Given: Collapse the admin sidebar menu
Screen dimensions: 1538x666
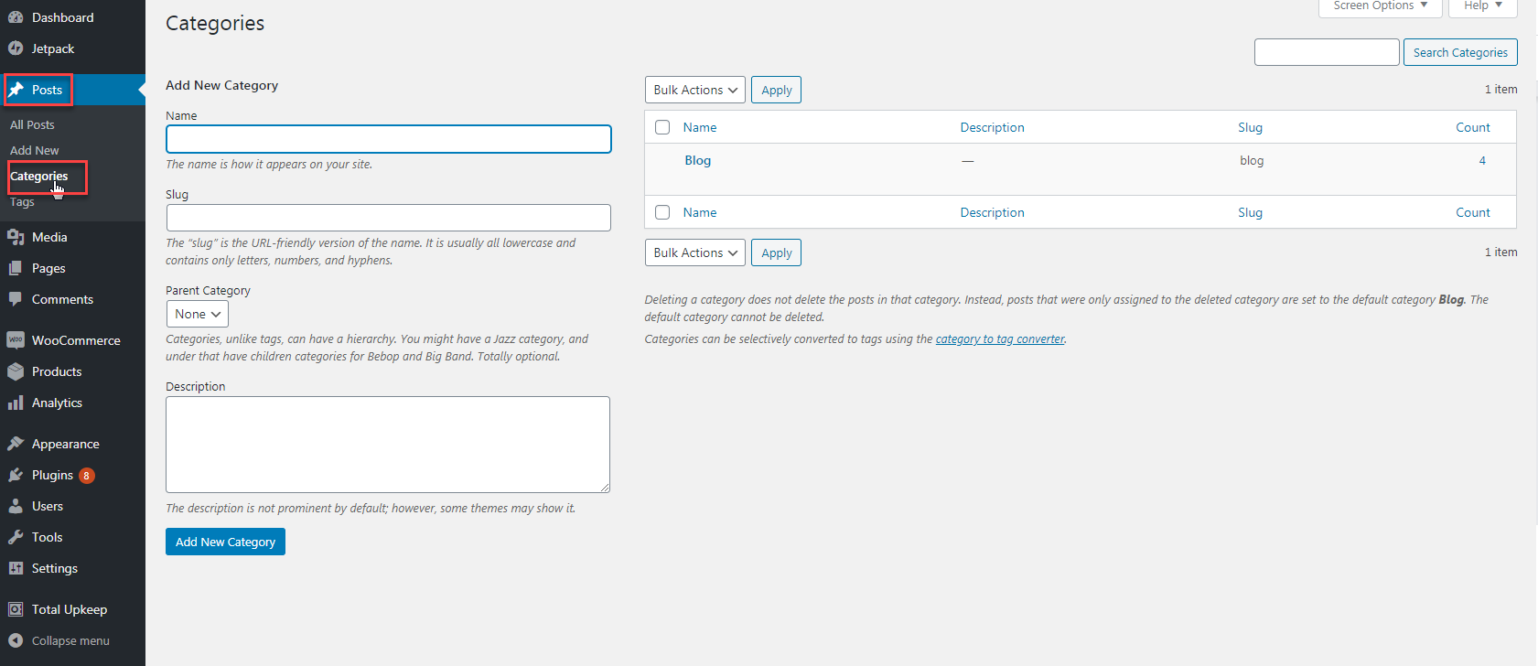Looking at the screenshot, I should pos(70,640).
